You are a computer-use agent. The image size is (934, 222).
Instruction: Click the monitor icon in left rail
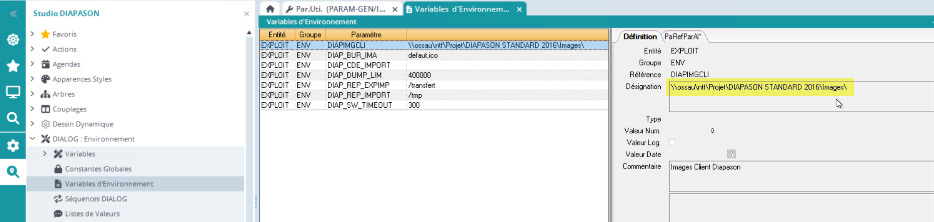pos(13,92)
